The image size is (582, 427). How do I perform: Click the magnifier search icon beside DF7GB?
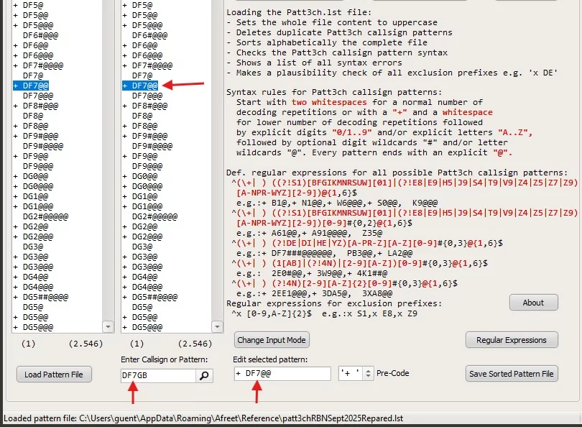coord(205,375)
